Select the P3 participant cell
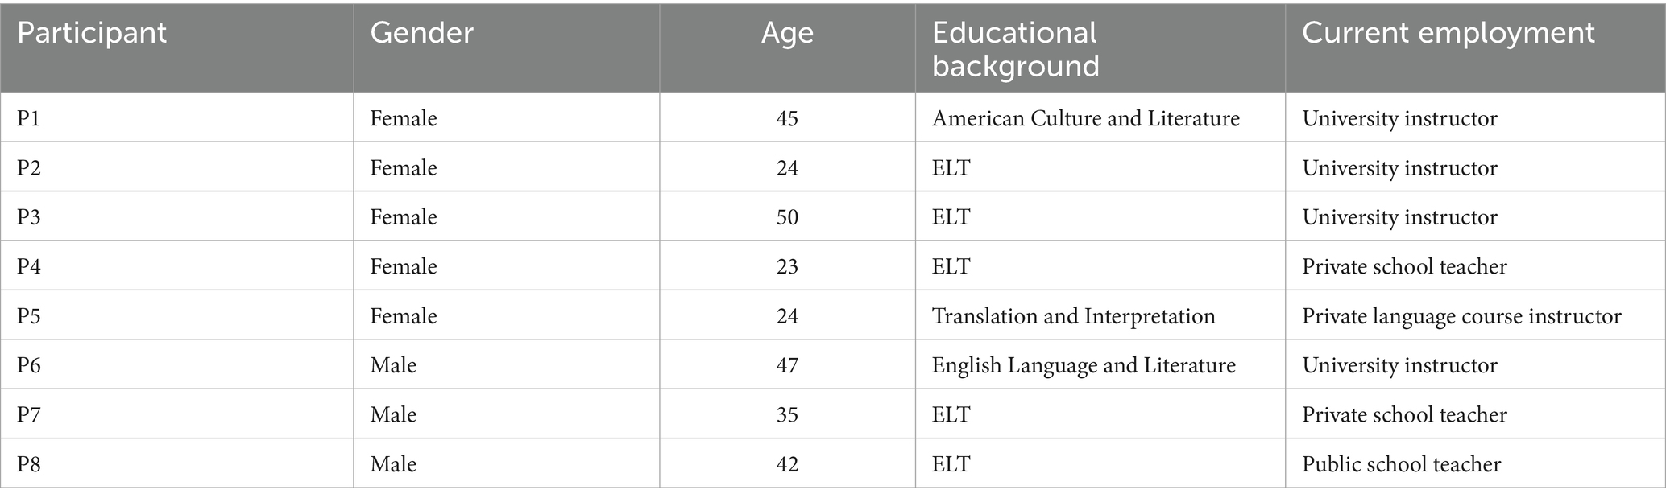 click(x=29, y=217)
